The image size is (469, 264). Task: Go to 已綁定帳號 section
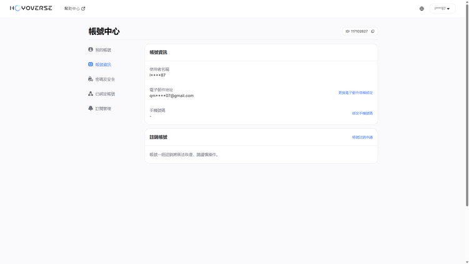click(105, 94)
